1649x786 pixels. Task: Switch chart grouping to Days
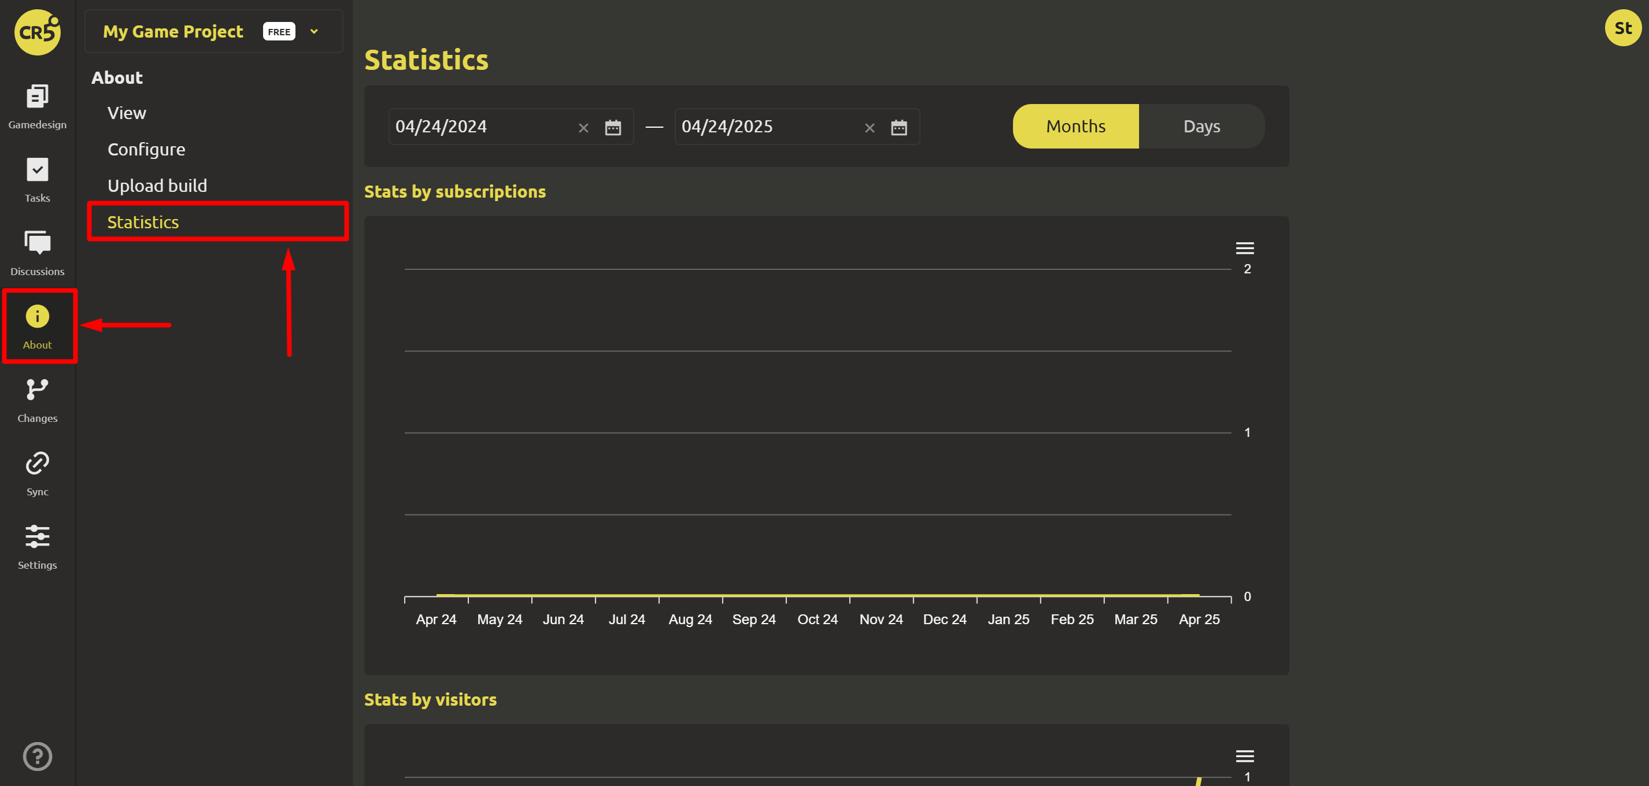pos(1201,126)
